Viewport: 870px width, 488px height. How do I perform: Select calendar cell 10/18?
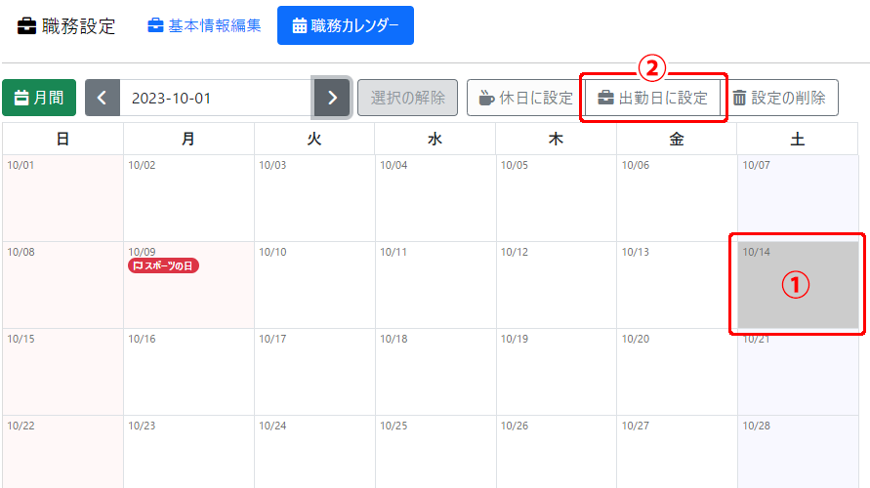pos(435,372)
